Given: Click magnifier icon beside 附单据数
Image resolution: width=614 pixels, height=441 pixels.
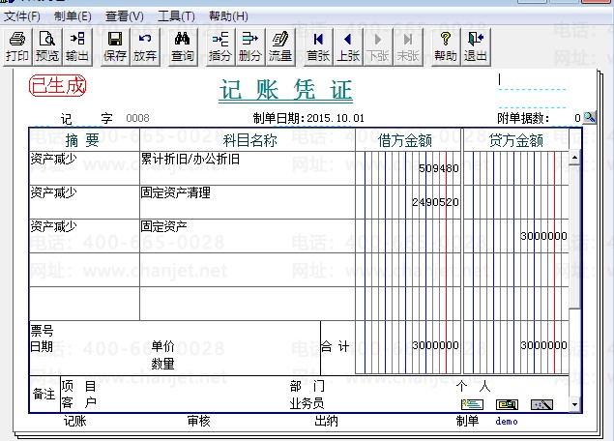Looking at the screenshot, I should click(x=589, y=118).
